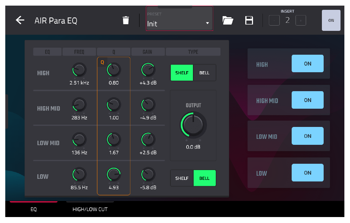Image resolution: width=350 pixels, height=223 pixels.
Task: Select the HIGH MID Q knob
Action: 114,105
